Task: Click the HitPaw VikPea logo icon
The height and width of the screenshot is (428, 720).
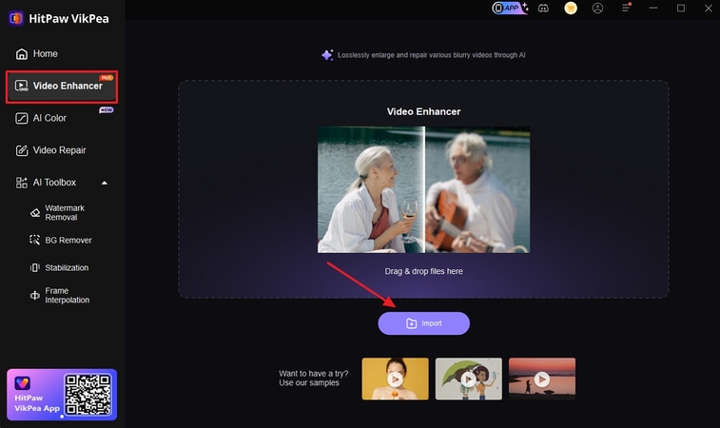Action: [16, 18]
